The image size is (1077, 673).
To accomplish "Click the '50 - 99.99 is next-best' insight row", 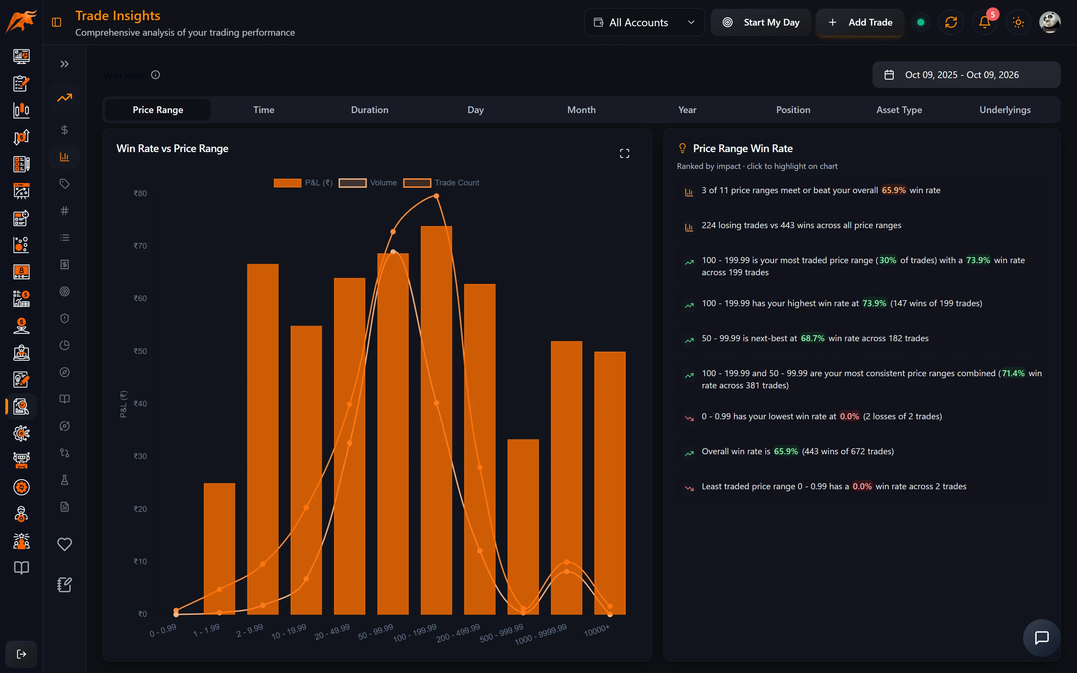I will (862, 339).
